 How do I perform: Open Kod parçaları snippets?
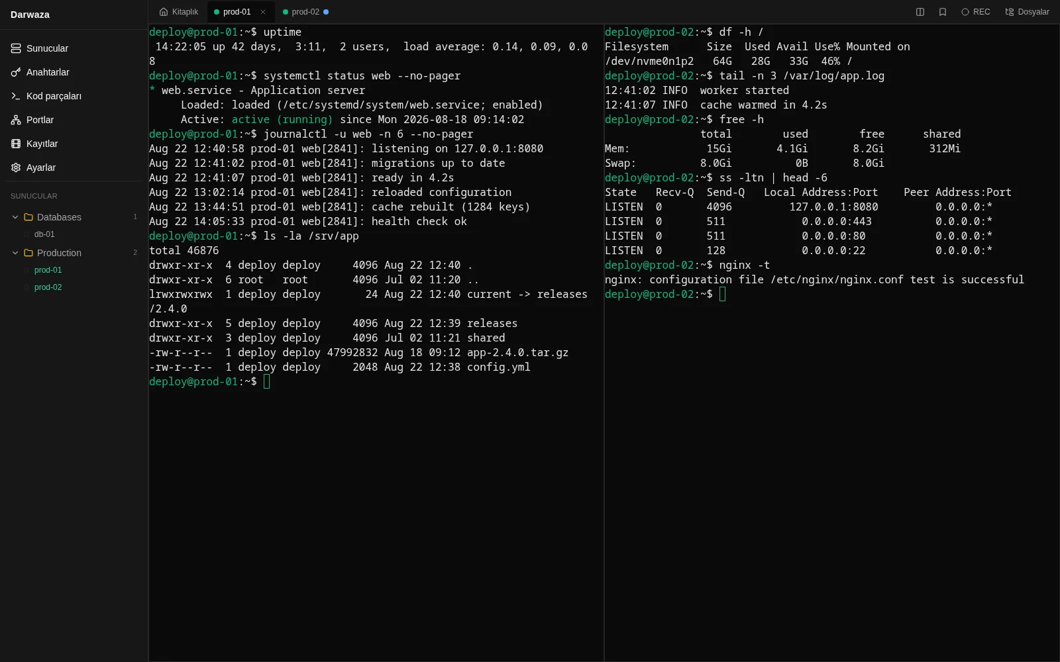(x=74, y=96)
